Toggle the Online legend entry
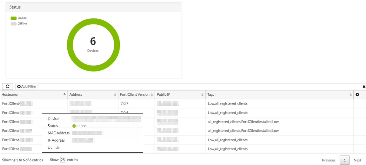The height and width of the screenshot is (165, 366). (18, 18)
